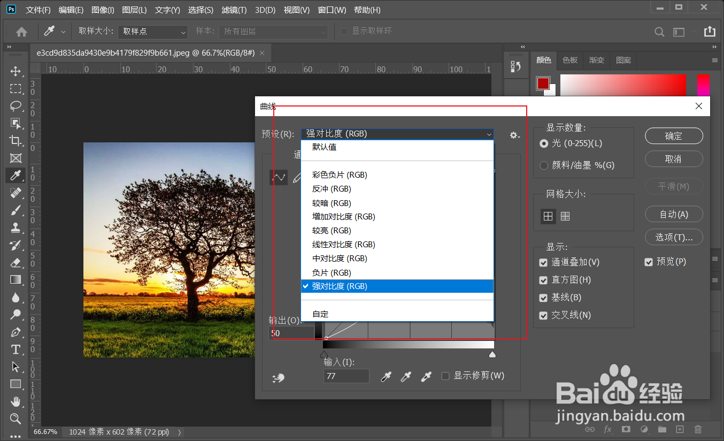Switch to the 色板 tab
The image size is (724, 441).
570,60
